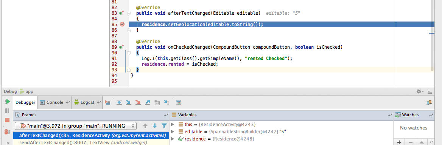Image resolution: width=442 pixels, height=145 pixels.
Task: Select afterTextChanged():85 stack frame
Action: tap(91, 136)
